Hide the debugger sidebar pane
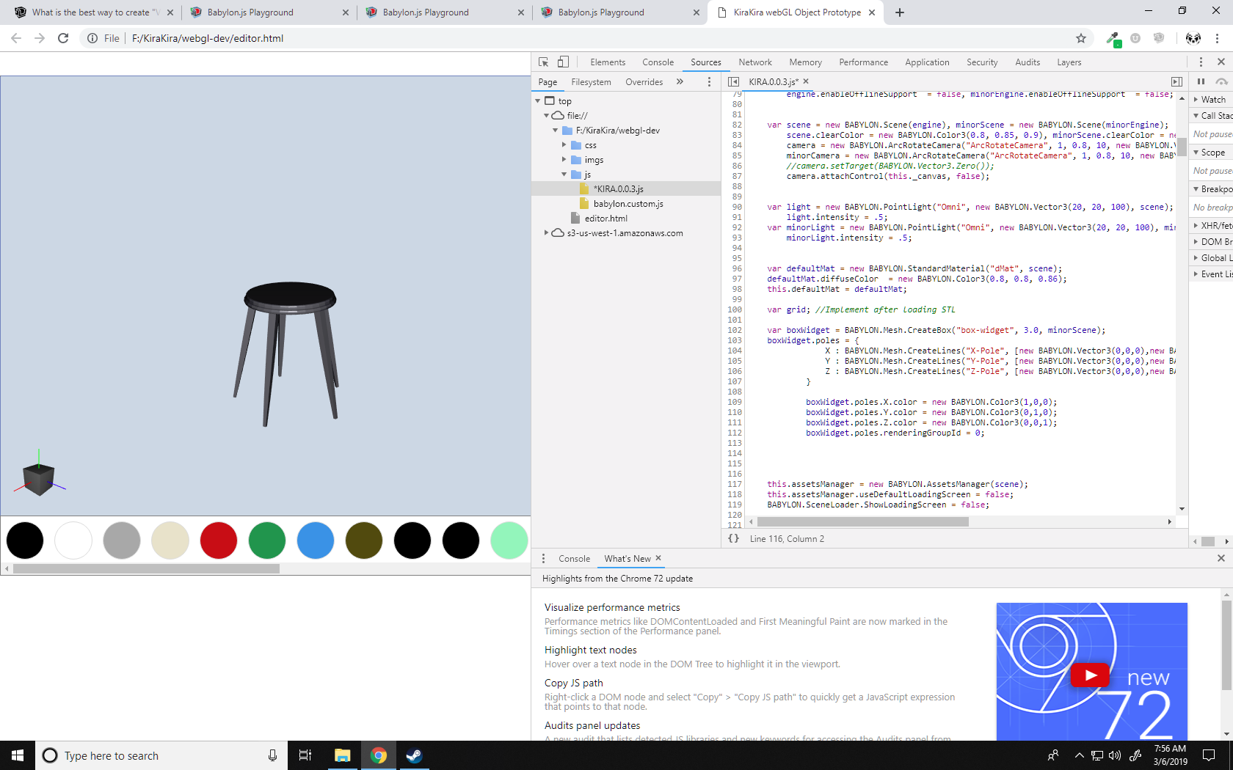 (x=1176, y=81)
